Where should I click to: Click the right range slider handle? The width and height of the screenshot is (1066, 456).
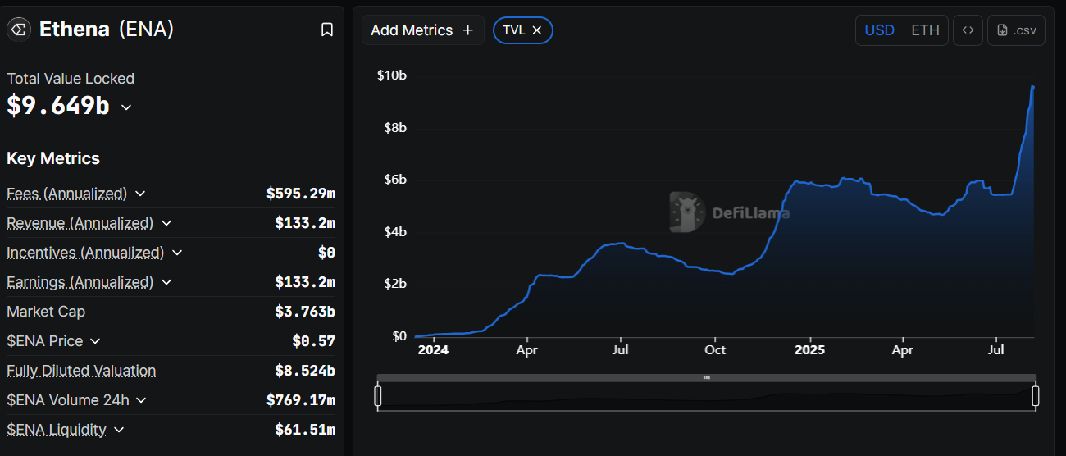pos(1036,396)
